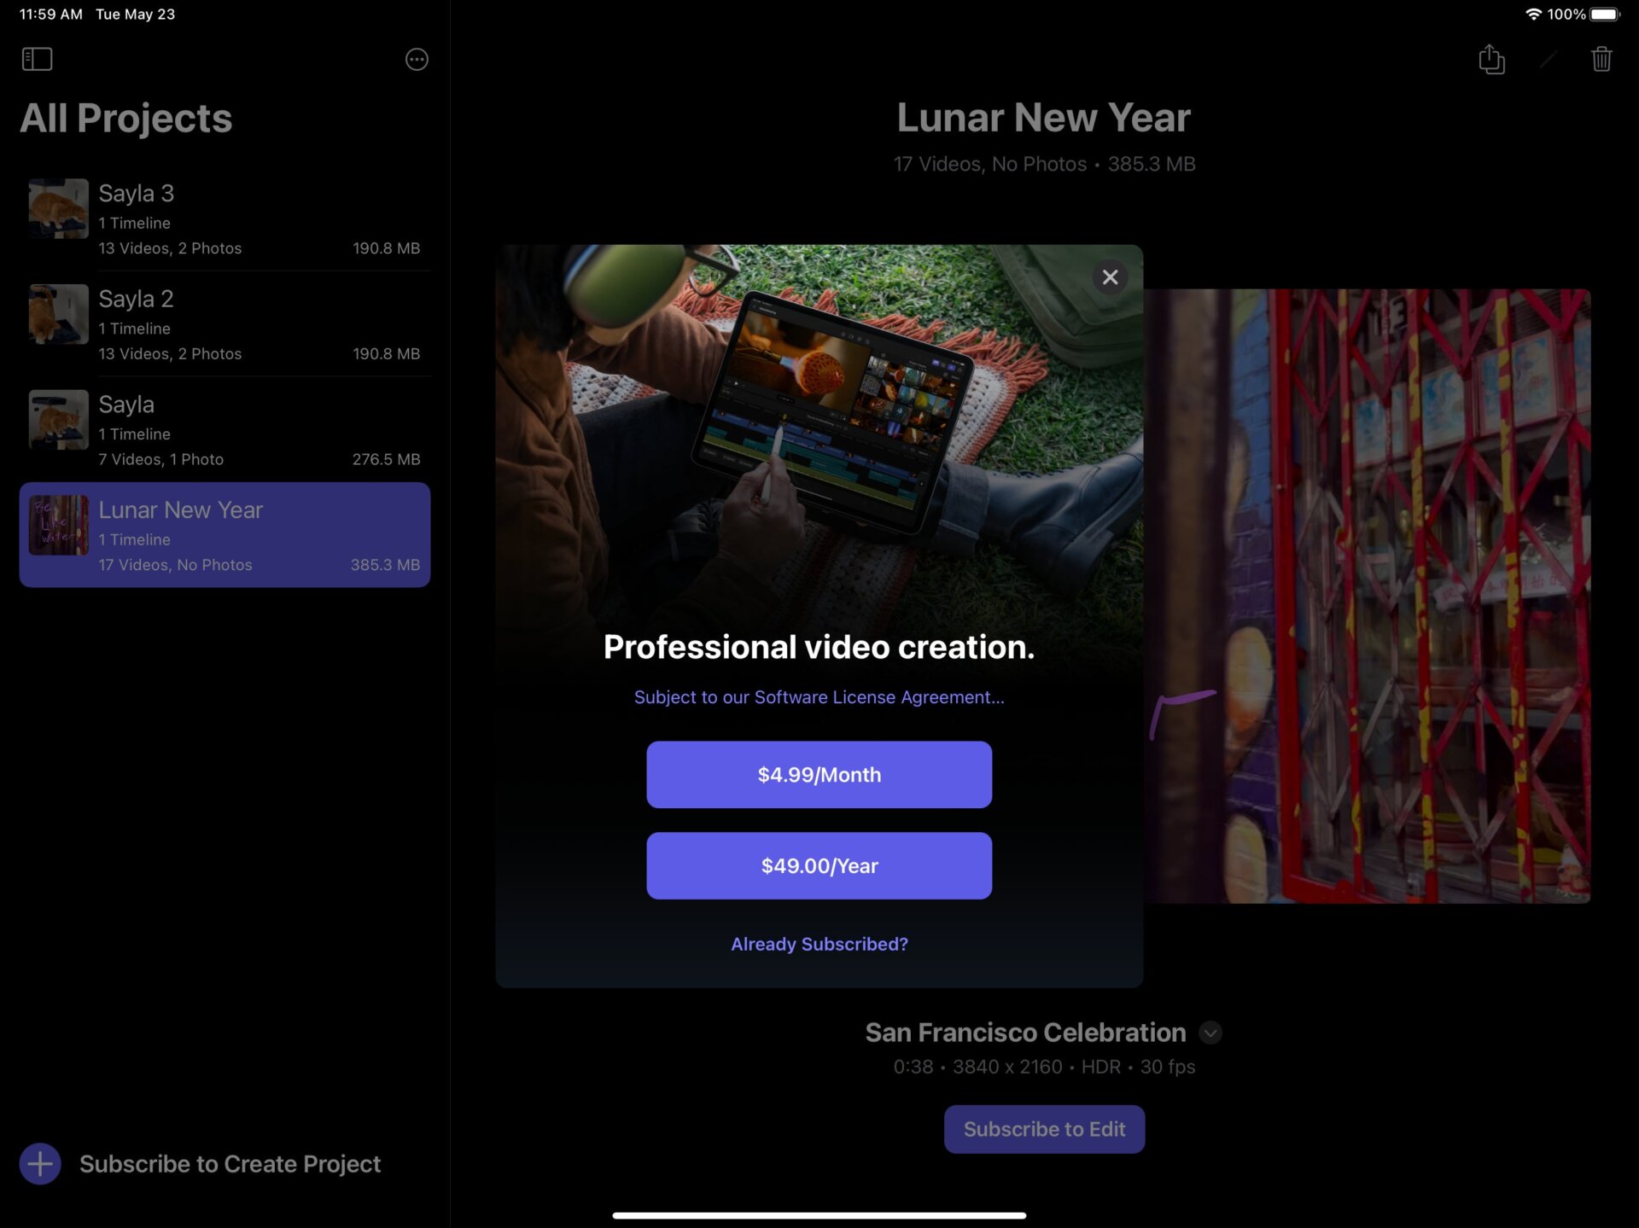Tap the Wi-Fi status icon
This screenshot has height=1228, width=1639.
[1533, 15]
